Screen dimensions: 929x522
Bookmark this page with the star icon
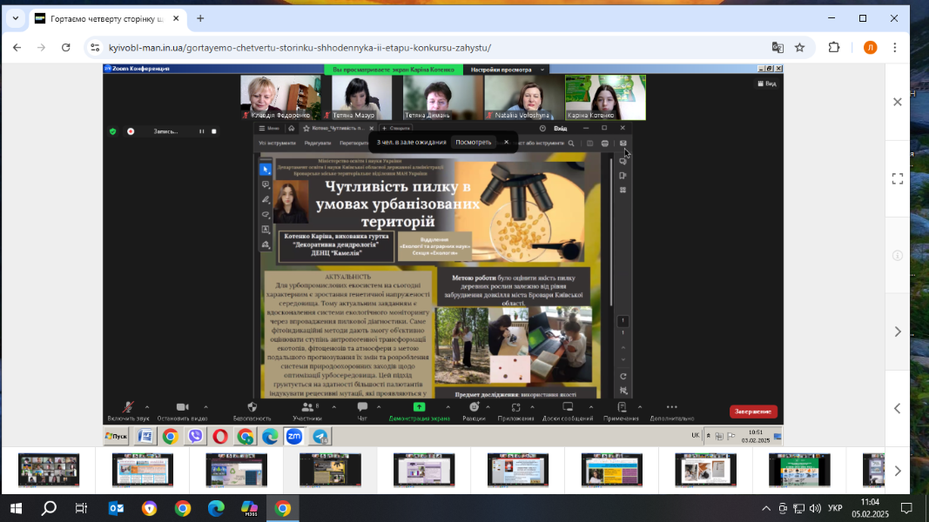(799, 48)
